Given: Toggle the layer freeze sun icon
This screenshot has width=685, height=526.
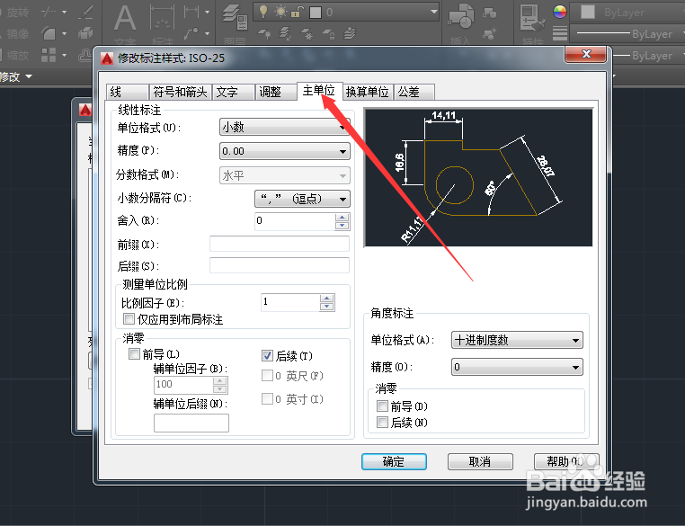Looking at the screenshot, I should point(280,12).
